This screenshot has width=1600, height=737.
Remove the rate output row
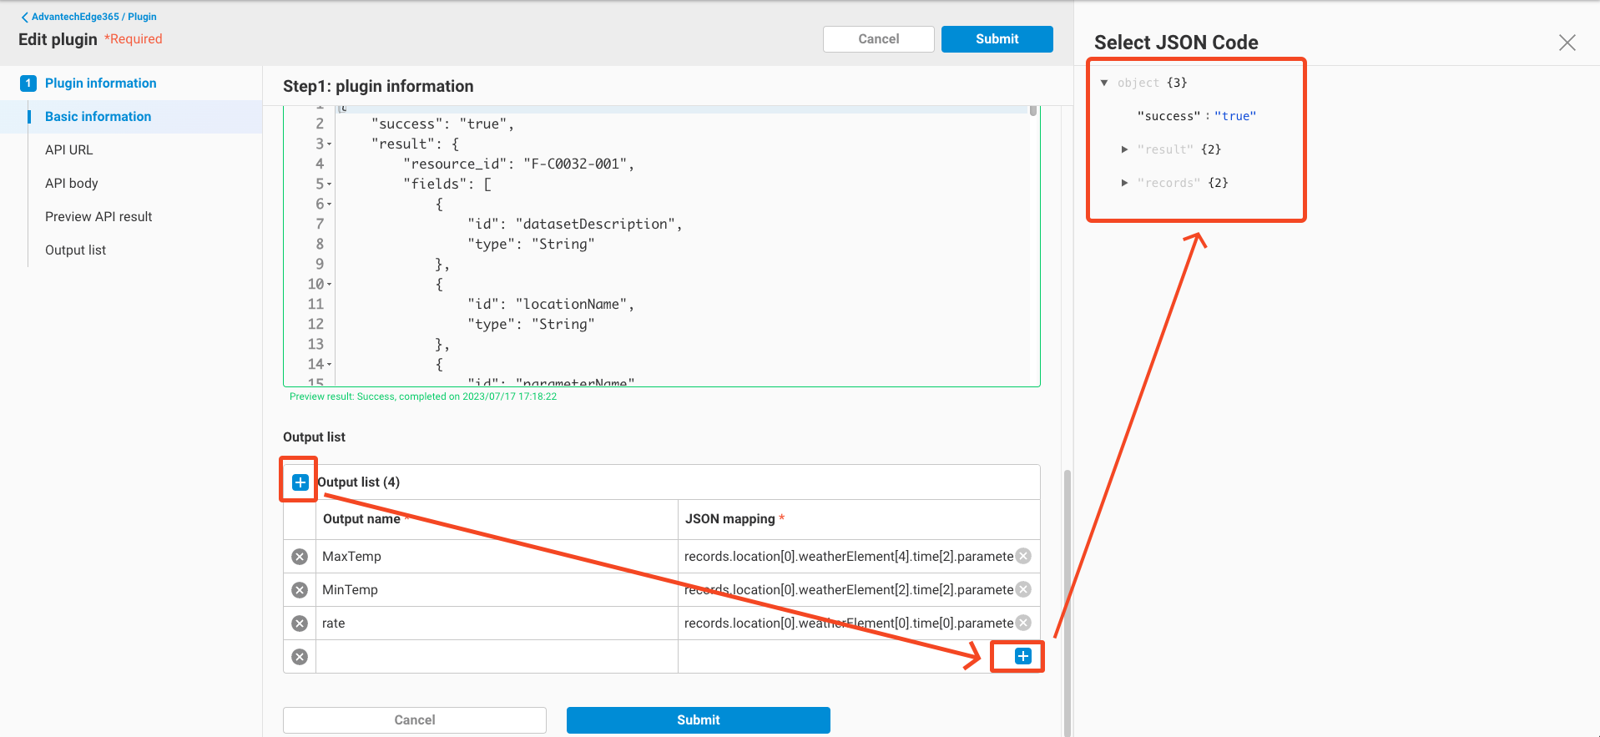pos(300,623)
